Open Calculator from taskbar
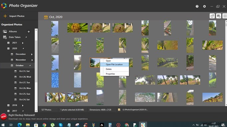Screen dimensions: 227x127 click(x=110, y=125)
